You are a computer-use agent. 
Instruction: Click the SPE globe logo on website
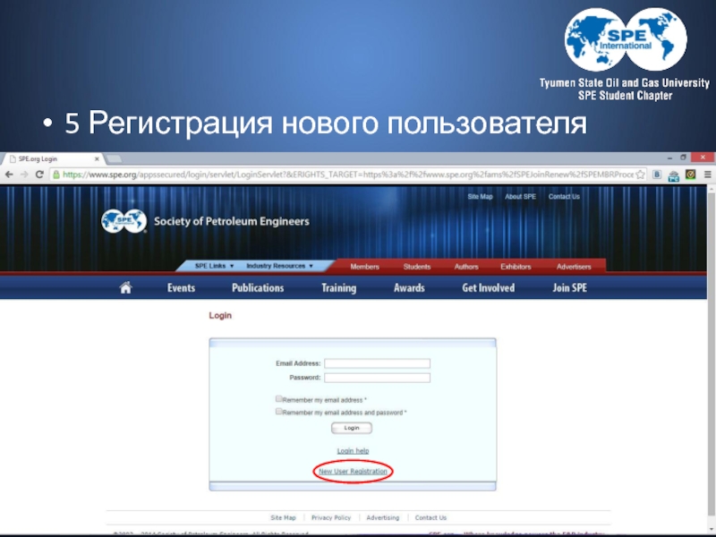click(x=124, y=221)
